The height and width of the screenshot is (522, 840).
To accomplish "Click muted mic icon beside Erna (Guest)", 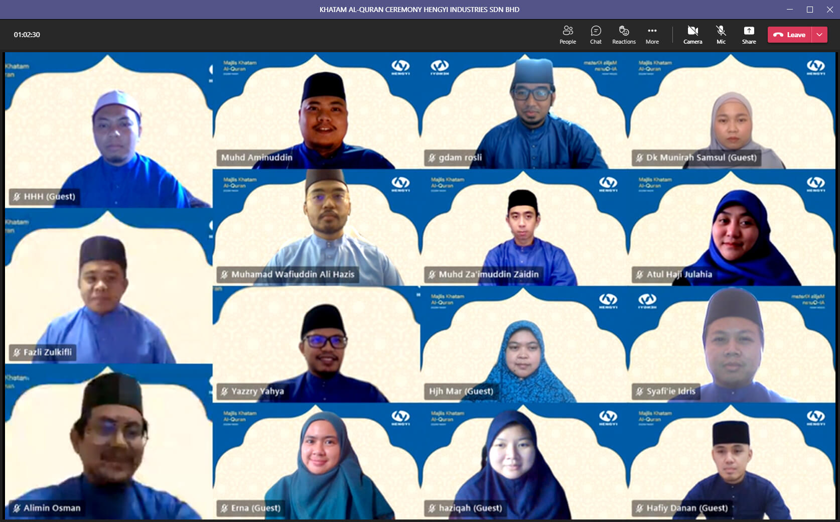I will [224, 508].
